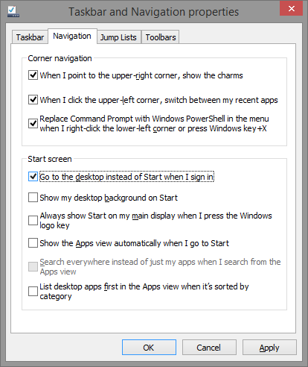This screenshot has height=367, width=308.
Task: Check Always show Start on main display
Action: [33, 220]
